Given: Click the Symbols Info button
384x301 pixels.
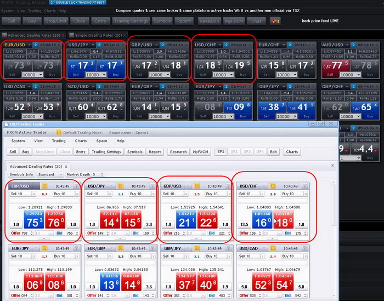Looking at the screenshot, I should [21, 174].
